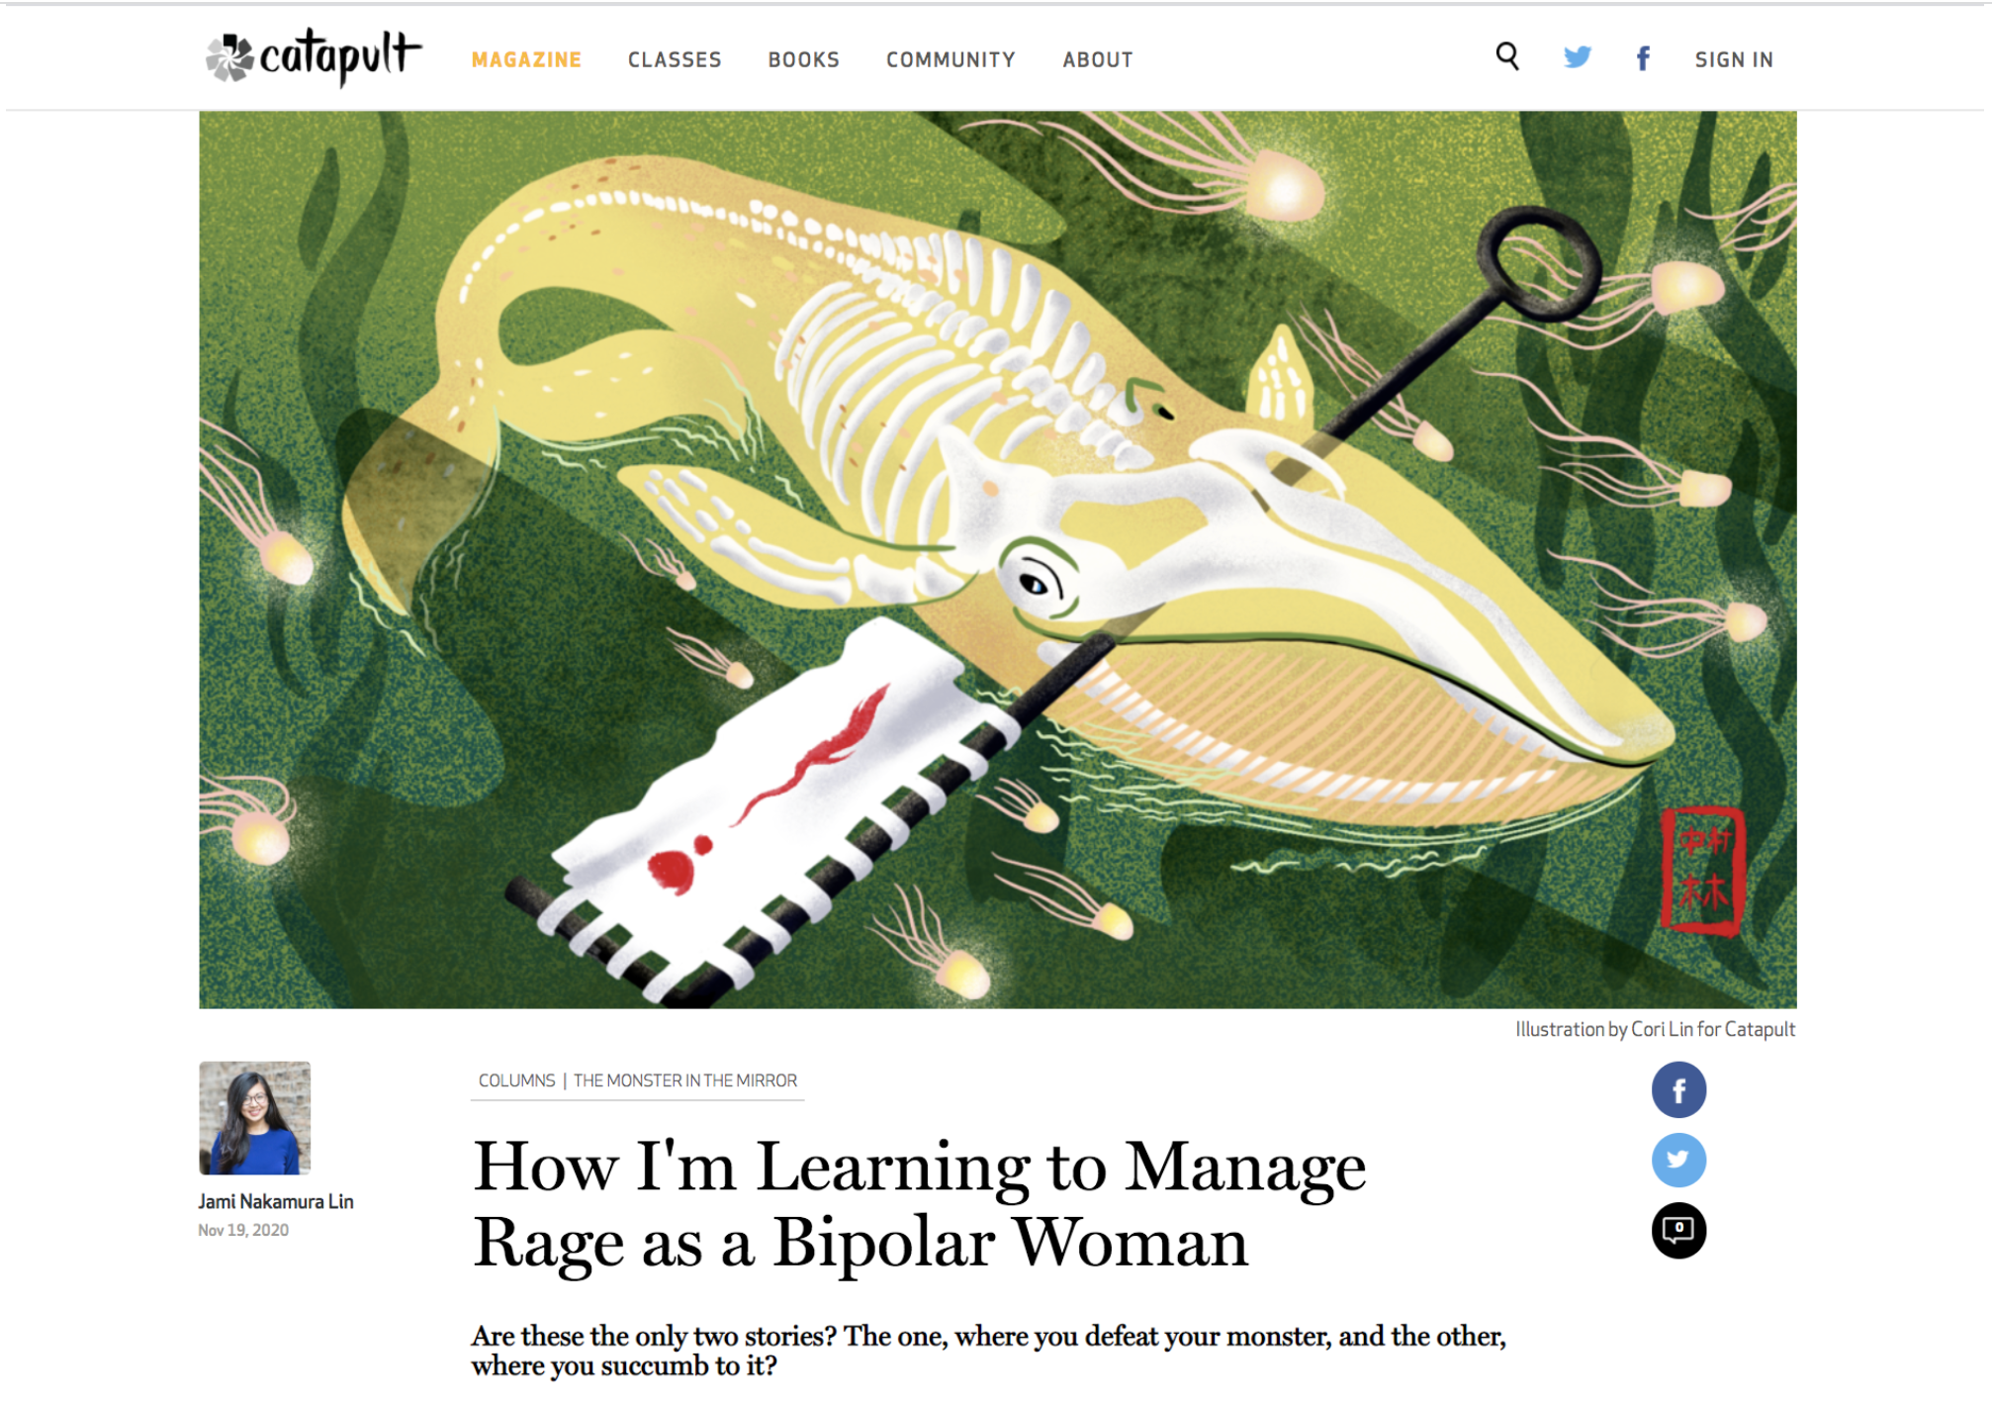Visit Catapult's Twitter from header icon
The width and height of the screenshot is (1992, 1405).
(x=1577, y=57)
